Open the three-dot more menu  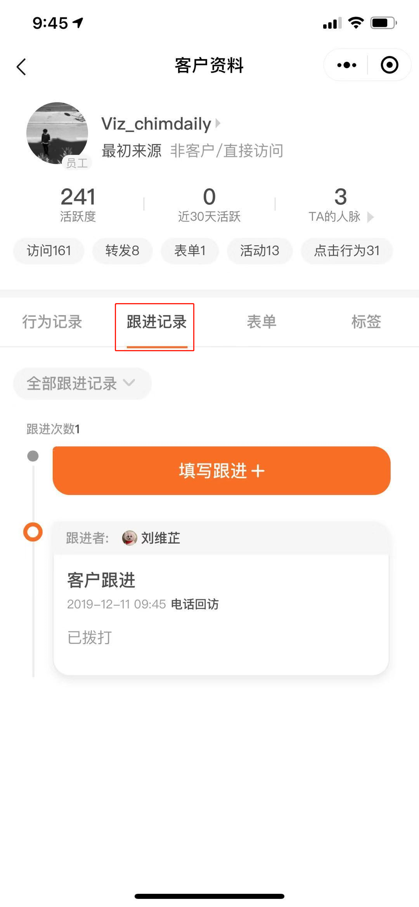pyautogui.click(x=346, y=65)
